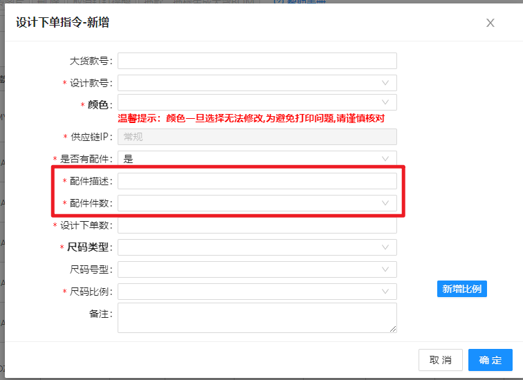Image resolution: width=523 pixels, height=380 pixels.
Task: Close the 设计下单指令-新增 dialog with X
Action: pos(490,23)
